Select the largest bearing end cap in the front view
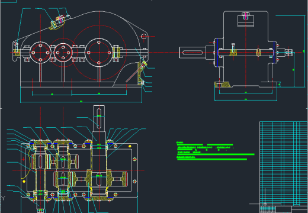The height and width of the screenshot is (213, 308). coord(99,53)
